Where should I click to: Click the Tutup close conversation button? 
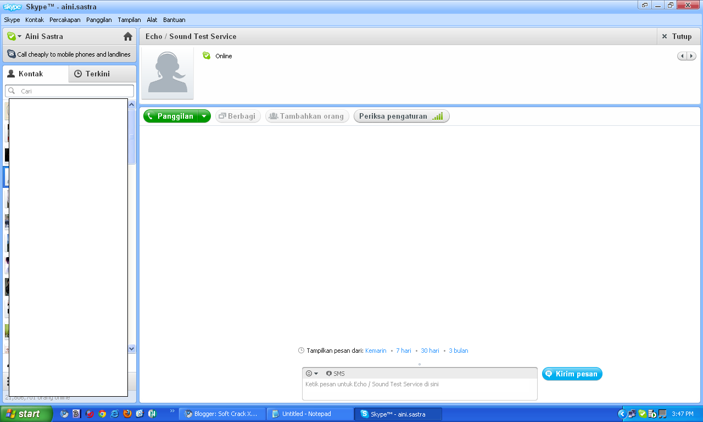679,36
